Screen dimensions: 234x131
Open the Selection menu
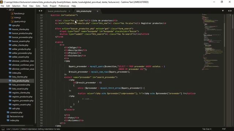(x=16, y=6)
